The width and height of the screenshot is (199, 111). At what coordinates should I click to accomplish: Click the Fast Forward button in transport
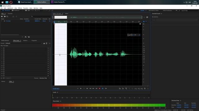(93, 88)
